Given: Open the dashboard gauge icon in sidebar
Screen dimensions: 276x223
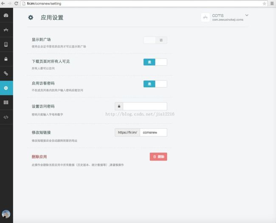Looking at the screenshot, I should (6, 15).
